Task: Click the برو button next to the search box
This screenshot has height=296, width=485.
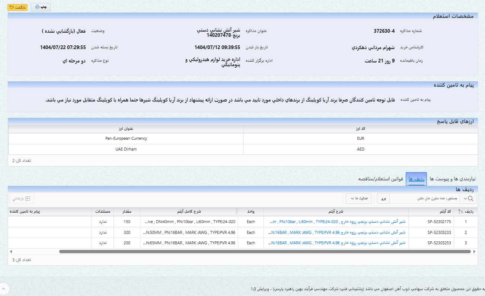Action: pyautogui.click(x=384, y=198)
